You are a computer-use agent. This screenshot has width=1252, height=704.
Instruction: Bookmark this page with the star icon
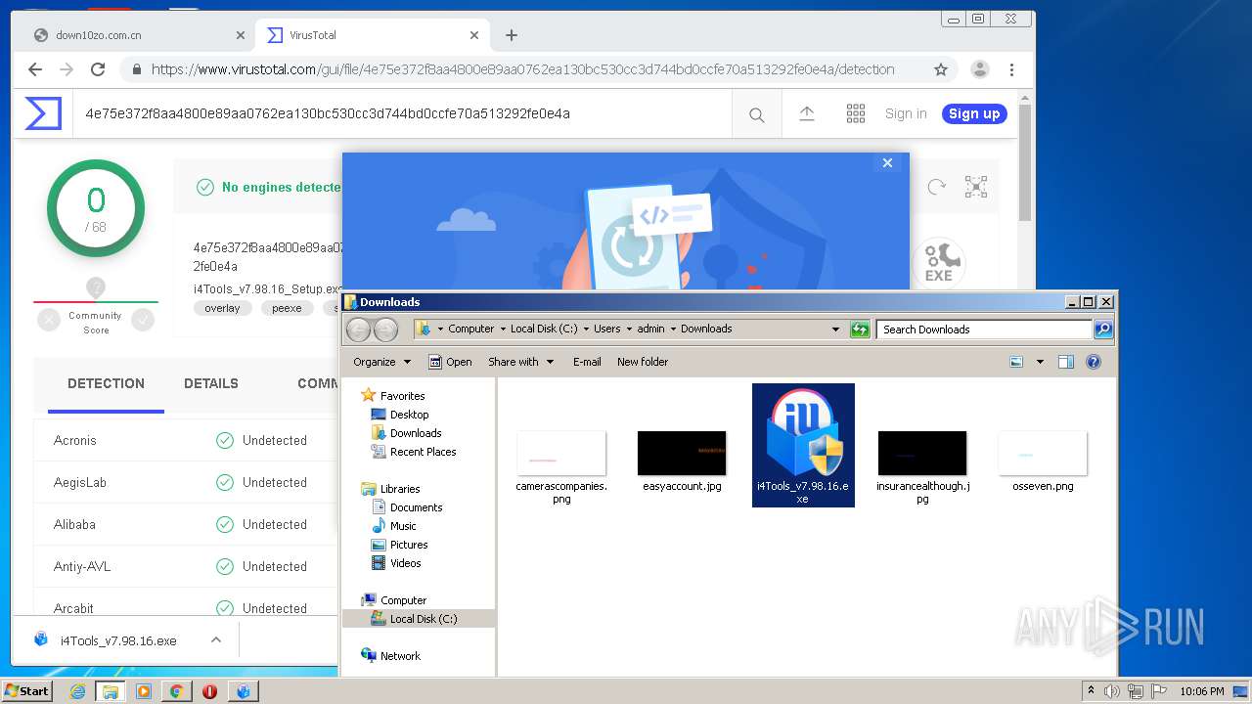[941, 69]
